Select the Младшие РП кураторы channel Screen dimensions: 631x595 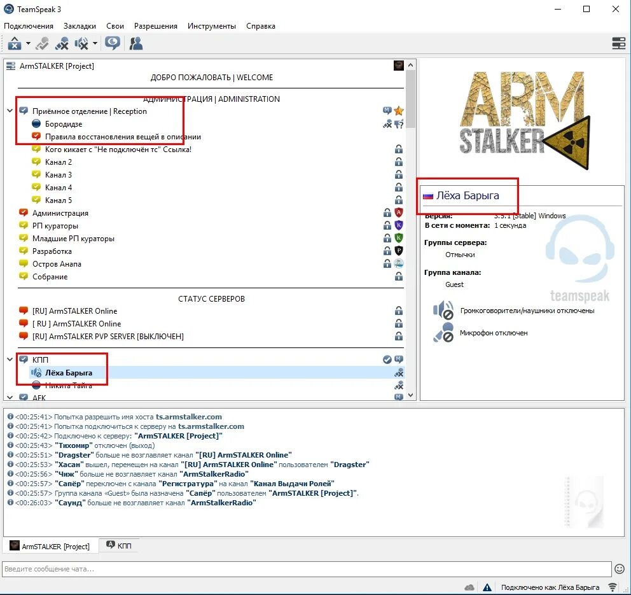(73, 239)
